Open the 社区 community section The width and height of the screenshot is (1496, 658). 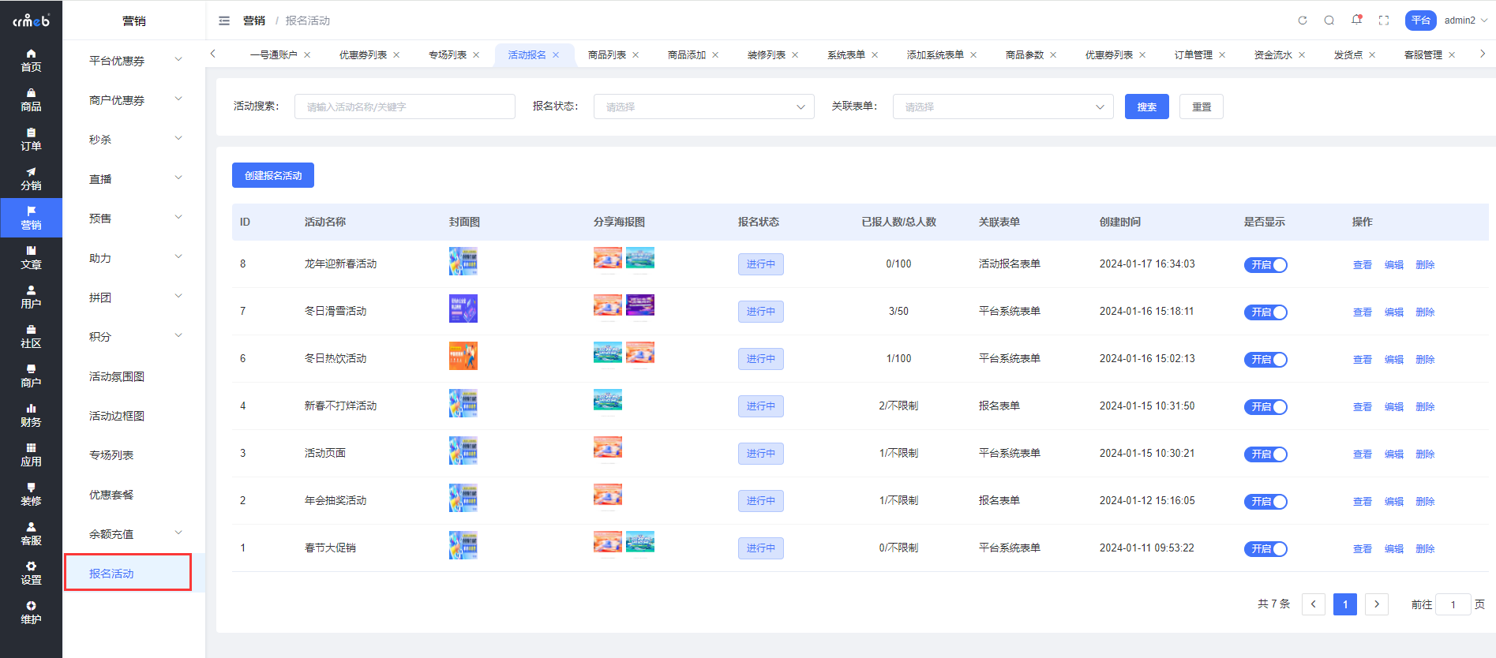[31, 336]
